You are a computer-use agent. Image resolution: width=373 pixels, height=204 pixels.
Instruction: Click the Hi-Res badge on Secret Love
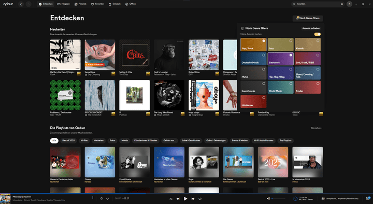click(113, 74)
